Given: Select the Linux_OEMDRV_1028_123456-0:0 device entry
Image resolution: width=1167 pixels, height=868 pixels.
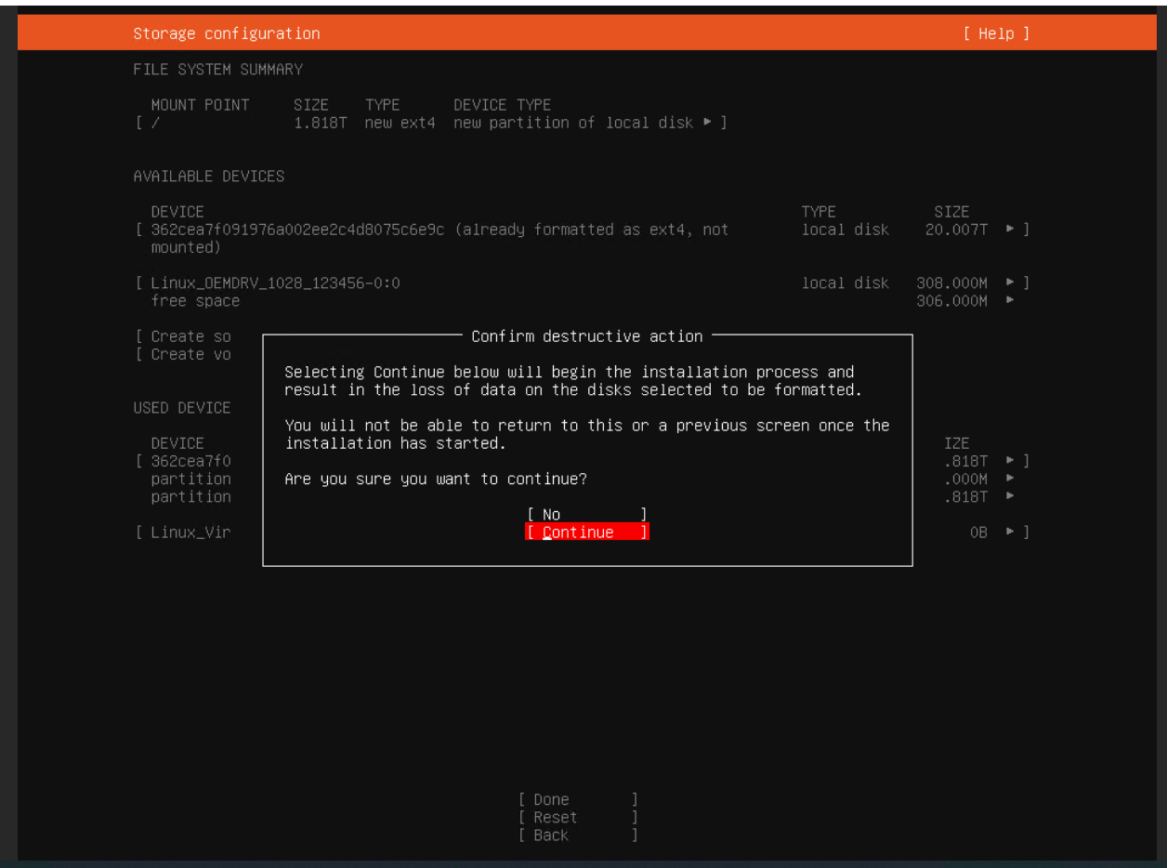Looking at the screenshot, I should (x=275, y=283).
